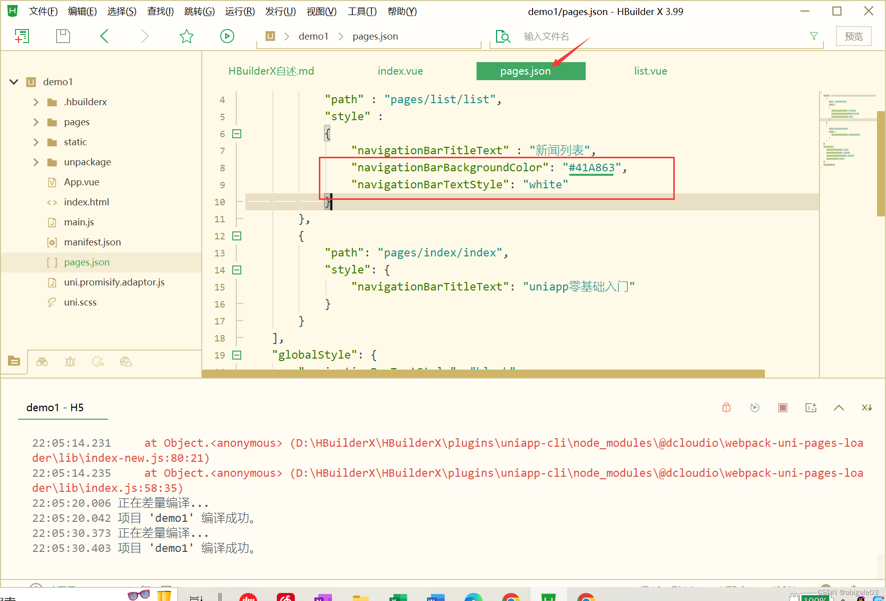Collapse console with the up chevron
886x601 pixels.
click(839, 408)
